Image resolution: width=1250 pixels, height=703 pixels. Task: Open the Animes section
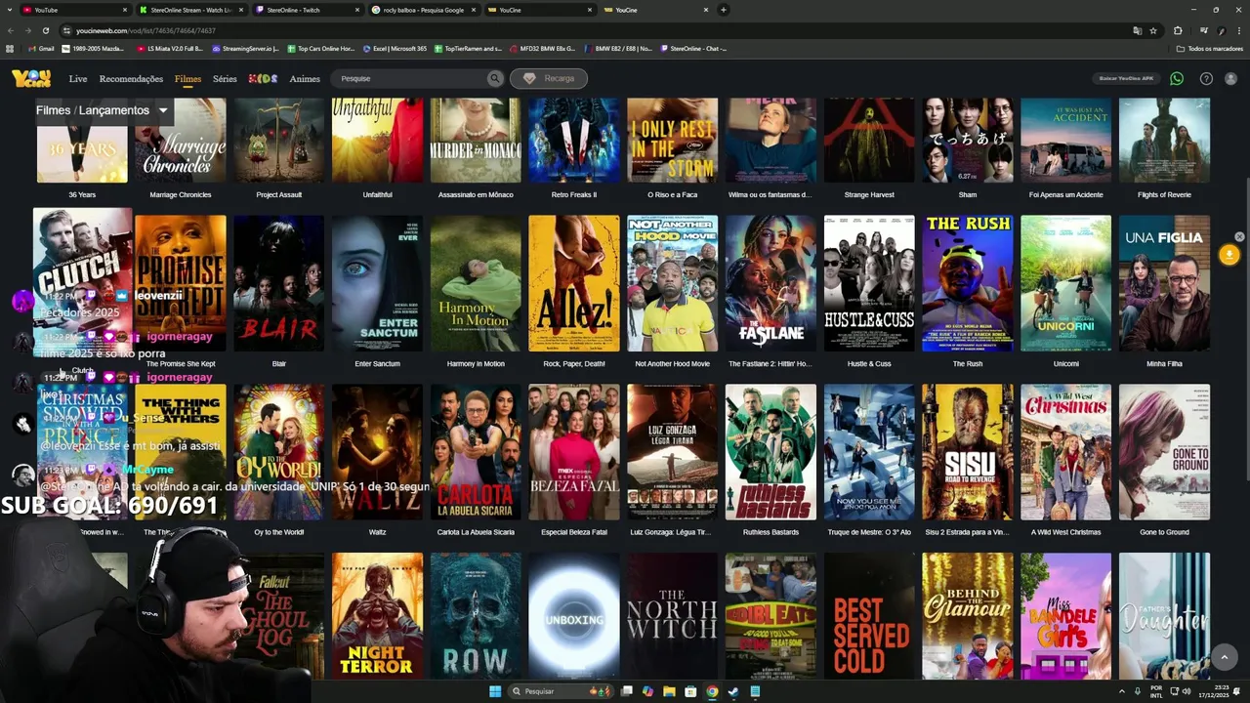305,79
